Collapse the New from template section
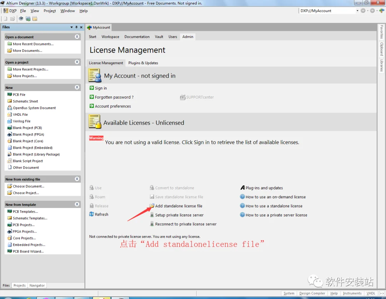The width and height of the screenshot is (386, 299). [77, 204]
